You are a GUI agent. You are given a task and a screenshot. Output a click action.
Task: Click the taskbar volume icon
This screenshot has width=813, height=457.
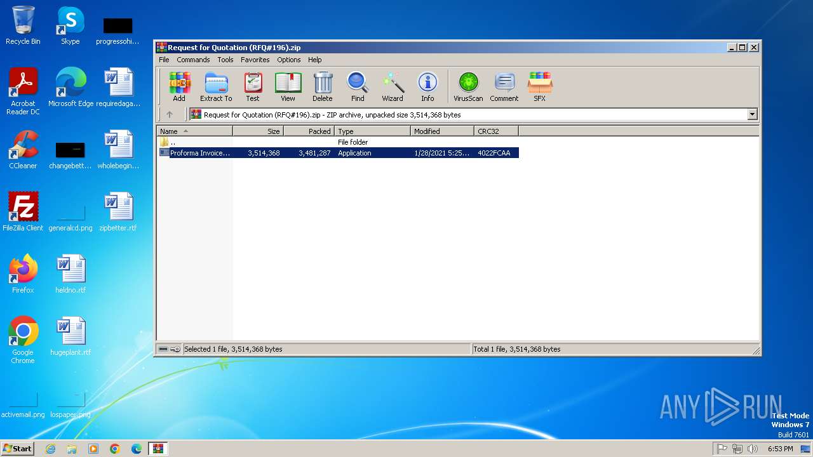click(753, 449)
